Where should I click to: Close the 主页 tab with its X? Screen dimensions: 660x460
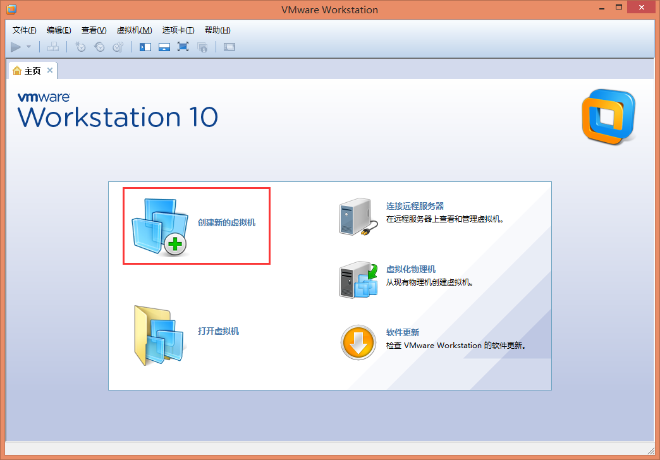[50, 70]
